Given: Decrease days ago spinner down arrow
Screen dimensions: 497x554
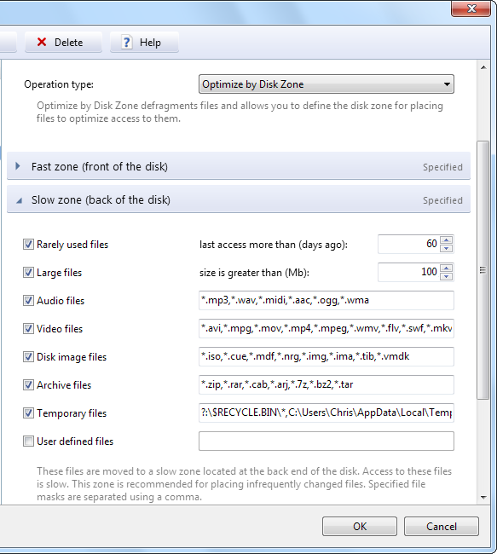Looking at the screenshot, I should 447,248.
